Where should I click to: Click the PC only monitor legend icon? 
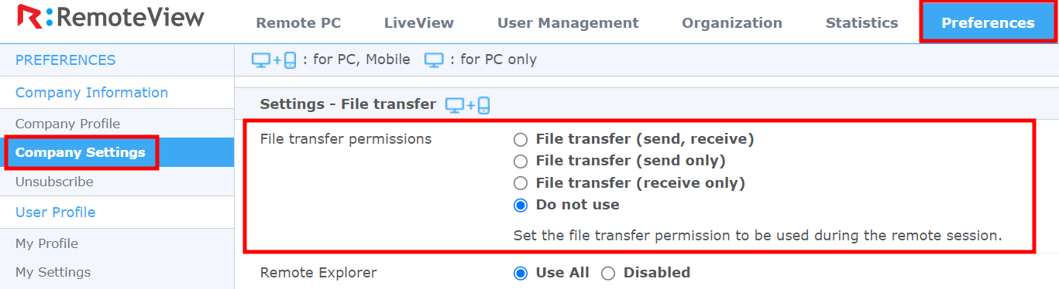[434, 59]
